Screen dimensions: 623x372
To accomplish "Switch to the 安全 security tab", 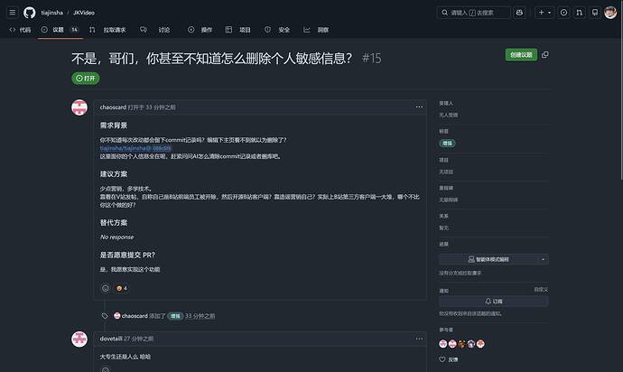I will (277, 30).
